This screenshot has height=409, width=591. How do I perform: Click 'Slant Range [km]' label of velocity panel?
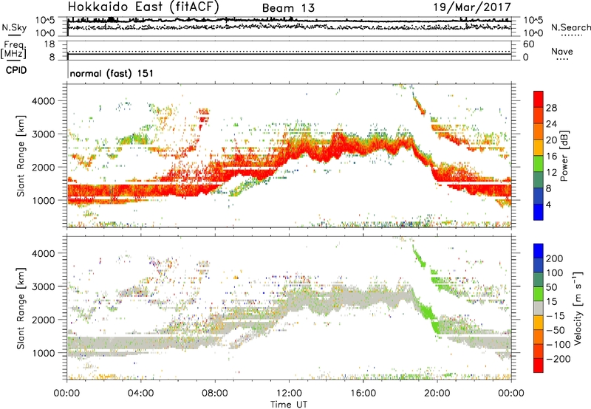coord(21,309)
